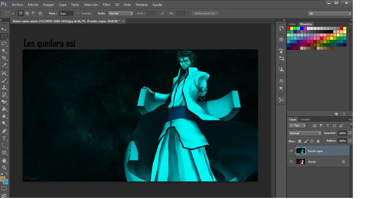Image resolution: width=365 pixels, height=199 pixels.
Task: Toggle pixel layer filter
Action: [x=315, y=126]
